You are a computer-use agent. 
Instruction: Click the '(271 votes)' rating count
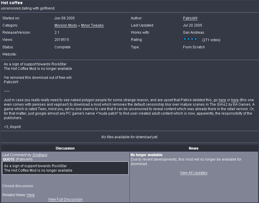click(211, 40)
